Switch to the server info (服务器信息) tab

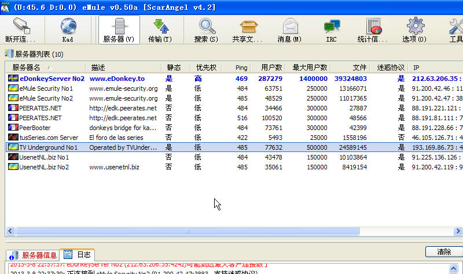pos(33,255)
